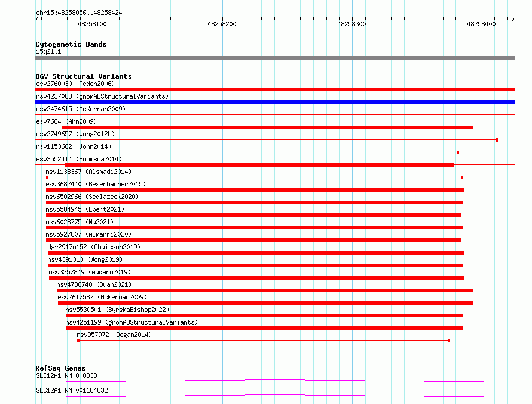Open nsv6502966 (Sedlazeck2020) variant
The width and height of the screenshot is (532, 404).
point(92,197)
